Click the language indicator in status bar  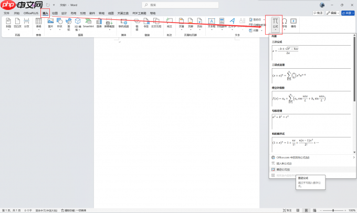(46, 210)
